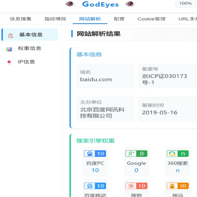Select 基本信息 in the sidebar
Image resolution: width=197 pixels, height=197 pixels.
click(x=30, y=34)
